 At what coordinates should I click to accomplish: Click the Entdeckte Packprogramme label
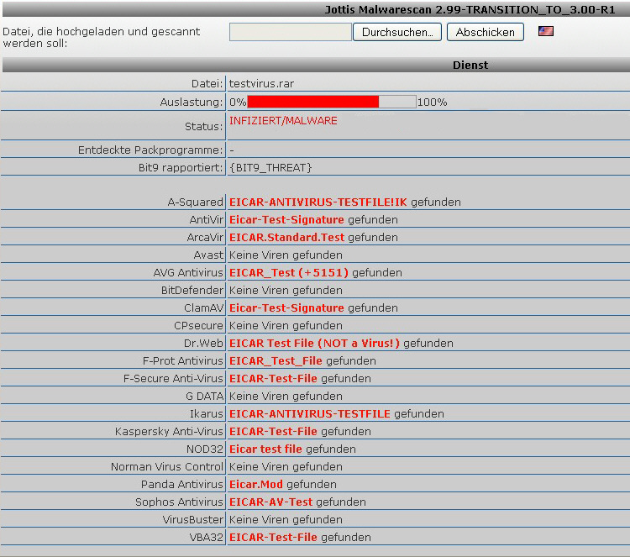click(x=150, y=150)
